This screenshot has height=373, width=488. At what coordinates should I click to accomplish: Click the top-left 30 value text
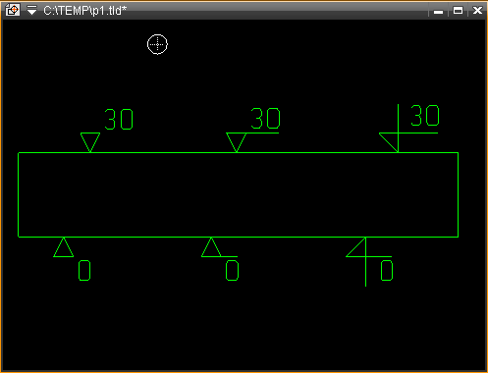[x=119, y=120]
